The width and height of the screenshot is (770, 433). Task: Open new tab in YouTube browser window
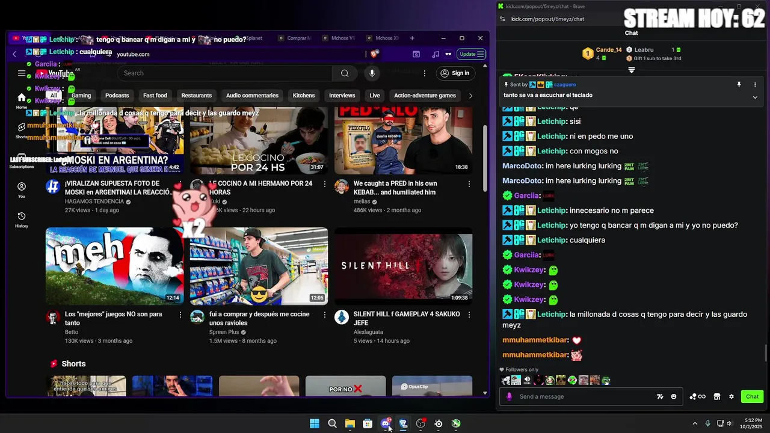click(412, 38)
